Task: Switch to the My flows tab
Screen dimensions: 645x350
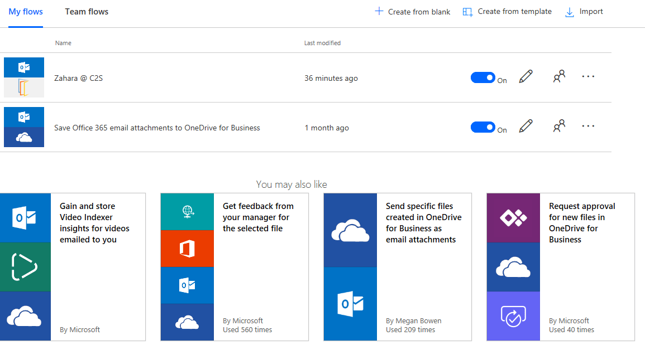Action: tap(26, 12)
